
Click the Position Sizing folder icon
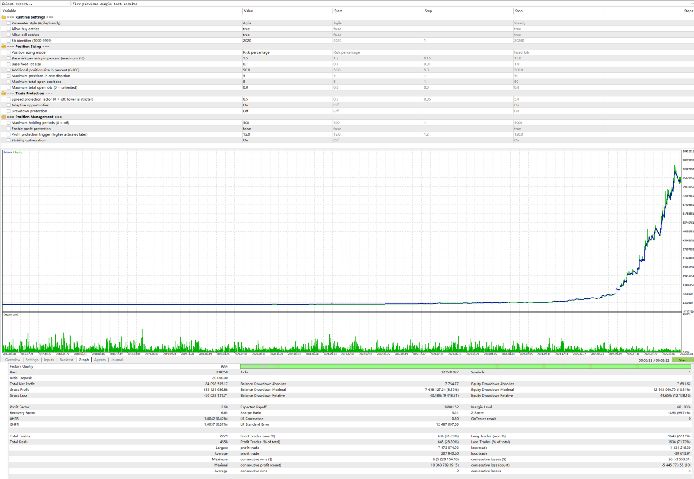coord(4,47)
